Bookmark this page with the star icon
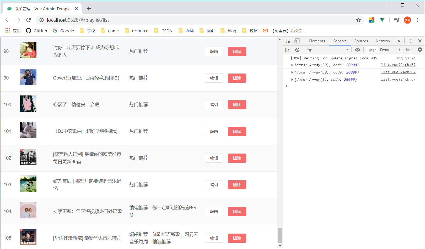Image resolution: width=425 pixels, height=249 pixels. [358, 20]
